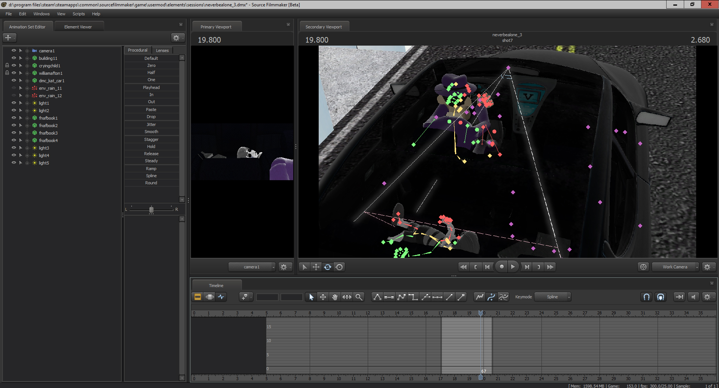Click the bookmark key tool dropdown
The image size is (719, 388).
pyautogui.click(x=246, y=297)
